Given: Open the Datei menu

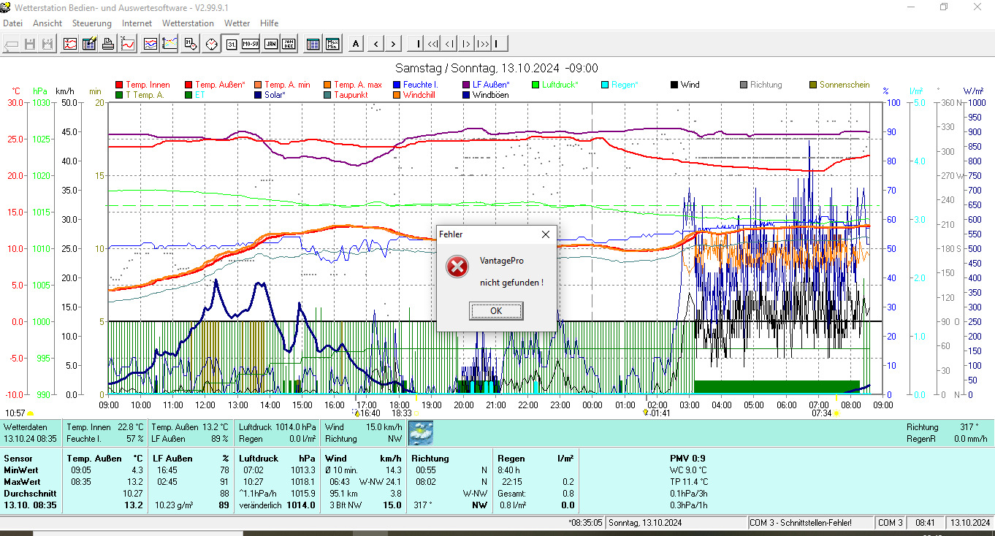Looking at the screenshot, I should point(12,23).
